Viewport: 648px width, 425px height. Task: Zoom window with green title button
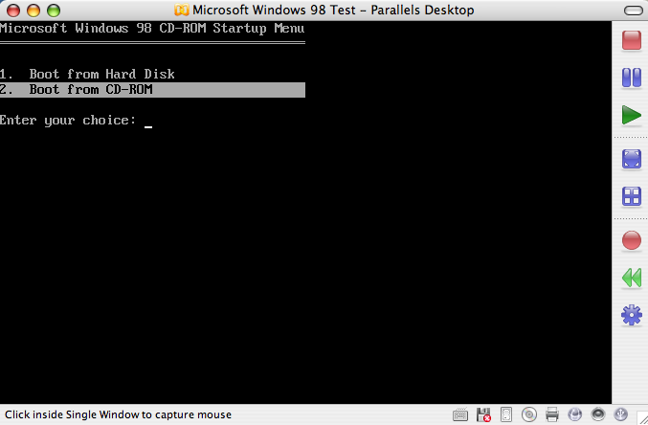click(54, 10)
